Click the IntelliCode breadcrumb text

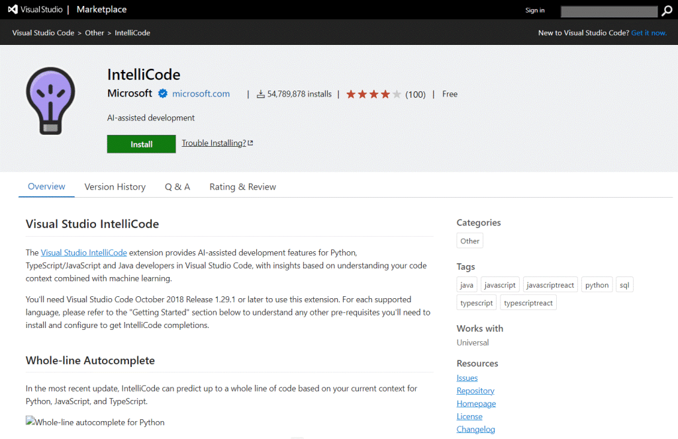click(x=132, y=33)
